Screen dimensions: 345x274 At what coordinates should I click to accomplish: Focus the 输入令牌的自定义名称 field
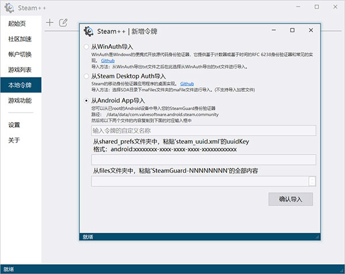click(x=204, y=131)
